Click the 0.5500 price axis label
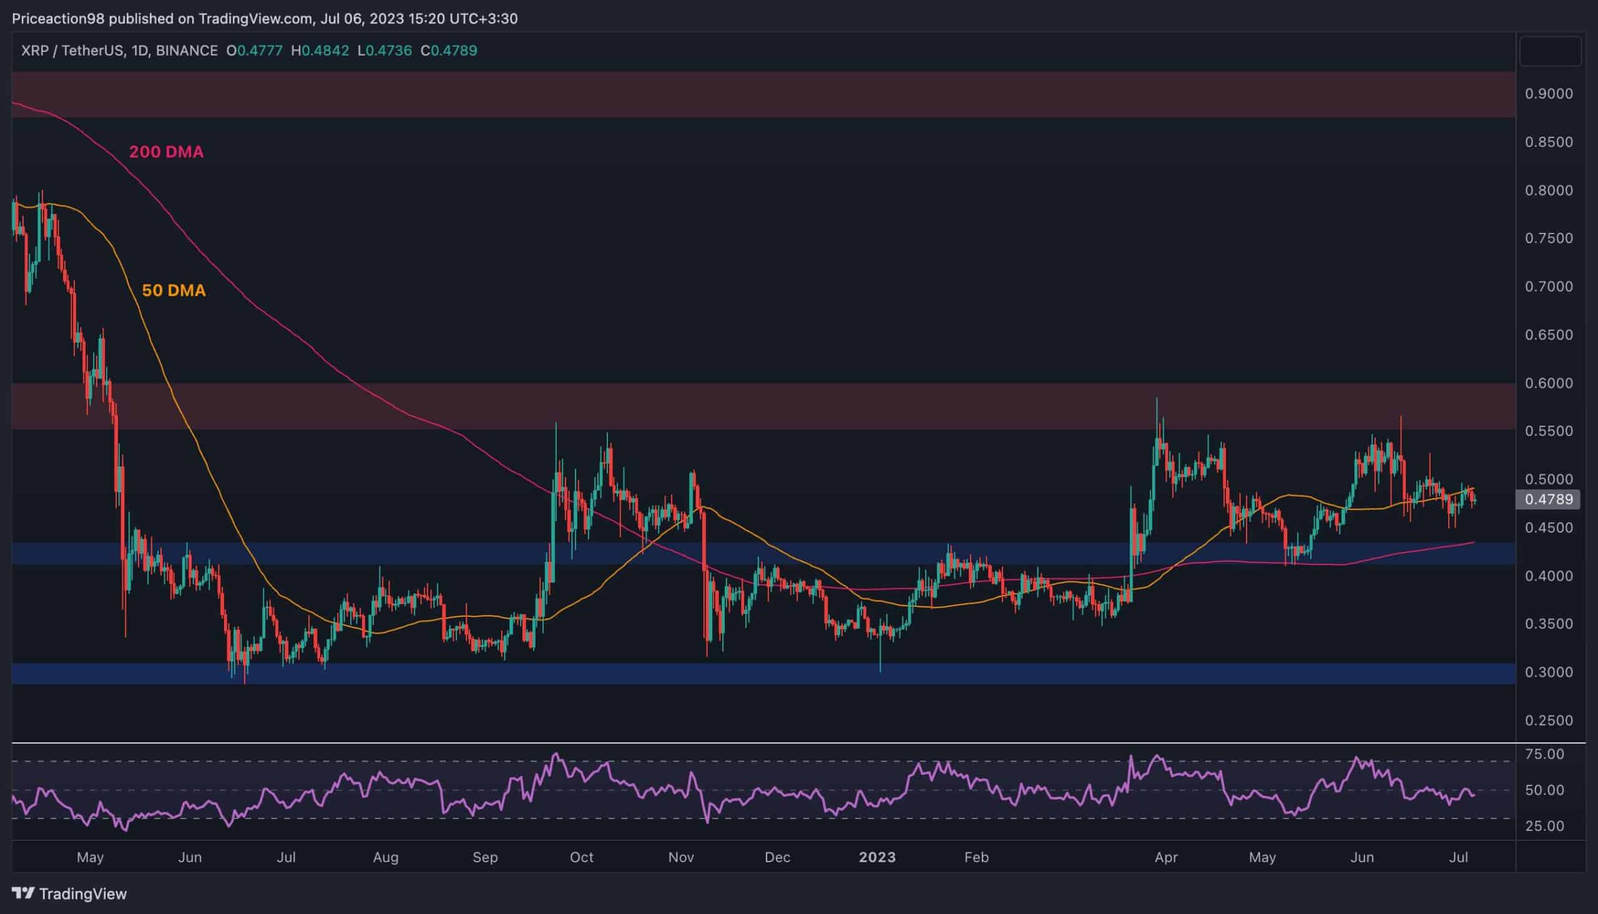This screenshot has height=914, width=1598. pyautogui.click(x=1549, y=431)
